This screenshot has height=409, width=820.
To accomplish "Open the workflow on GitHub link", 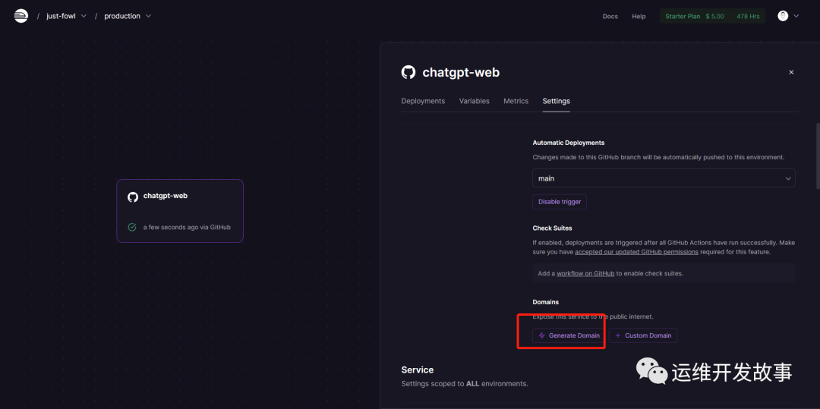I will [x=585, y=273].
